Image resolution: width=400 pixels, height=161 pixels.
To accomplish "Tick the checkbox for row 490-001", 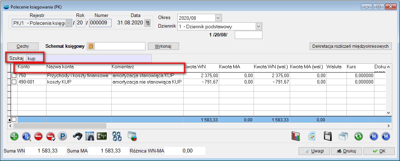I will tap(14, 82).
